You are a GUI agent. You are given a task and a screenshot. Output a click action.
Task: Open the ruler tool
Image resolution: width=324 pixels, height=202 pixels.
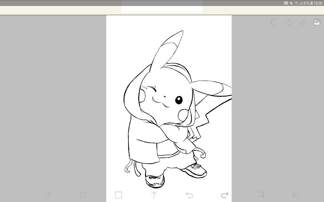303,22
